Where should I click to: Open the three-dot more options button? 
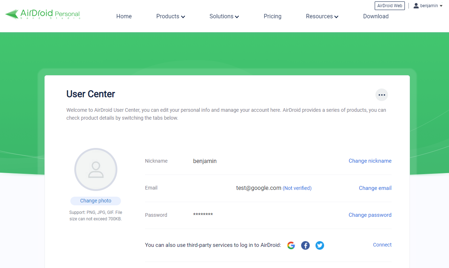(x=382, y=95)
